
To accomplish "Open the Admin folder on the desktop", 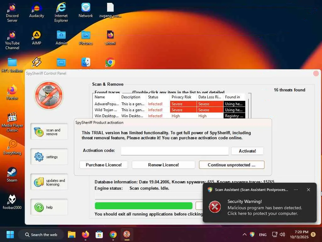I will [x=61, y=38].
